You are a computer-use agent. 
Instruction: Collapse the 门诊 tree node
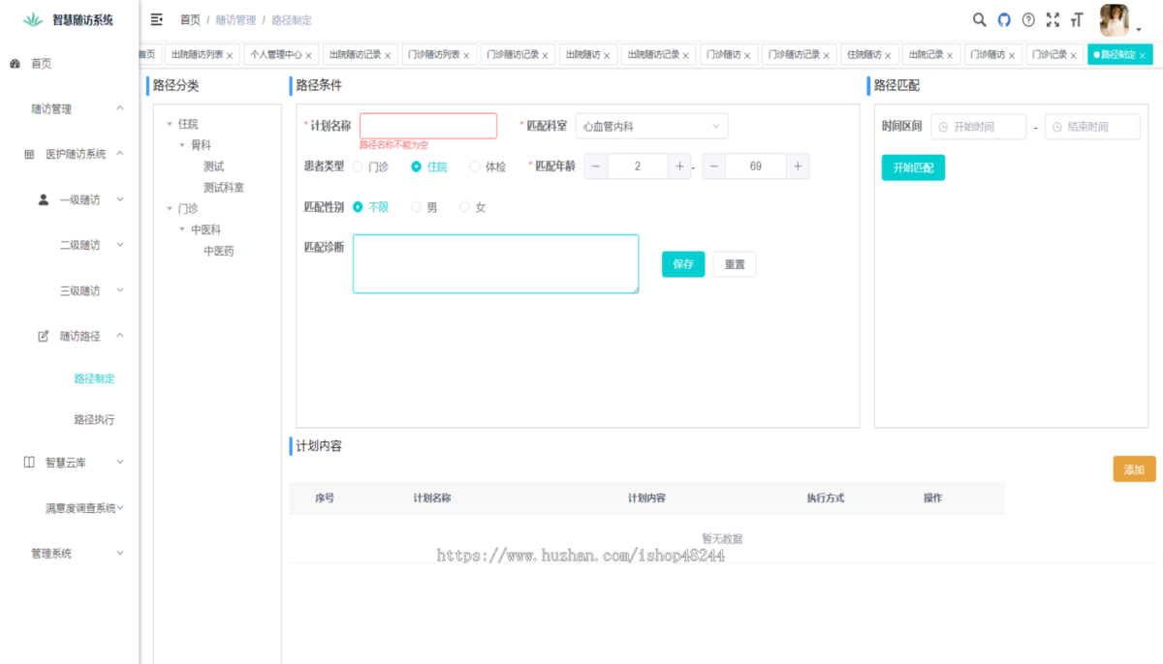click(170, 208)
